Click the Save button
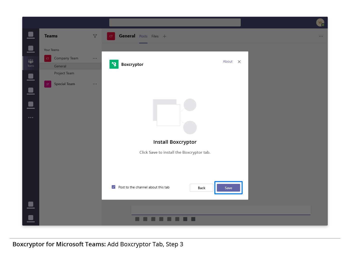Viewport: 350px width, 262px height. tap(228, 188)
